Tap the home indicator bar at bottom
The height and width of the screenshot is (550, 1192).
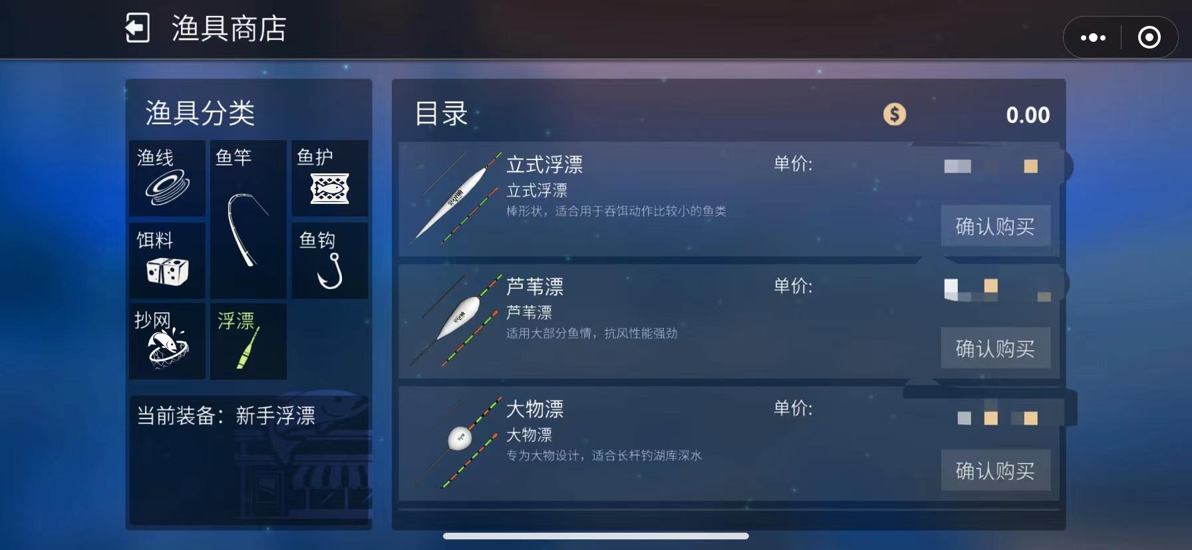coord(596,536)
